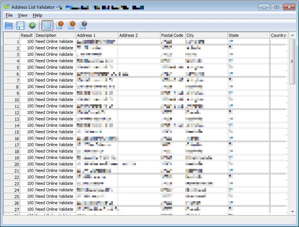Open the File menu
Screen dimensions: 299x227
(9, 15)
